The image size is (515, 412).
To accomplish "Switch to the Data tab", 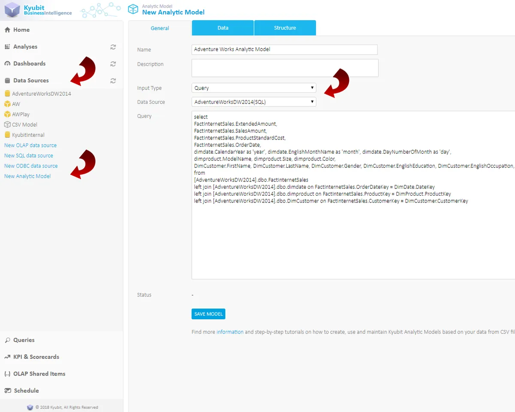I will coord(223,28).
